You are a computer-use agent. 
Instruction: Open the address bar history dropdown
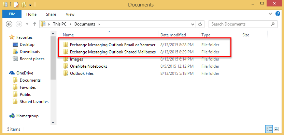[x=193, y=24]
